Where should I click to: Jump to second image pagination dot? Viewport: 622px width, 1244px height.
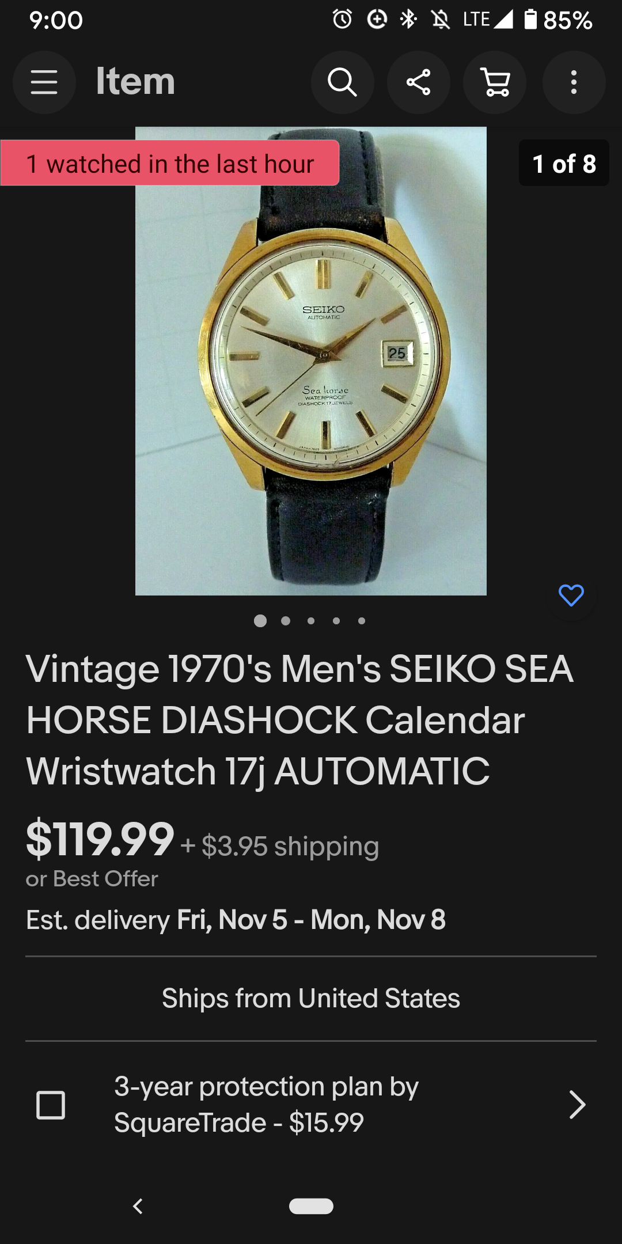pyautogui.click(x=286, y=621)
